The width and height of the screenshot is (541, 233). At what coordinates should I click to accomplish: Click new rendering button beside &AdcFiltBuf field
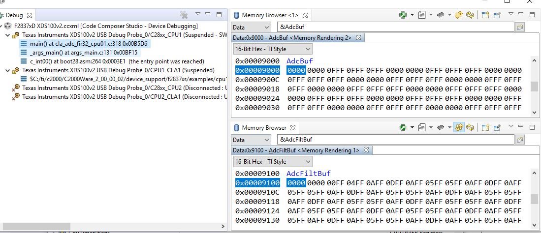point(520,140)
